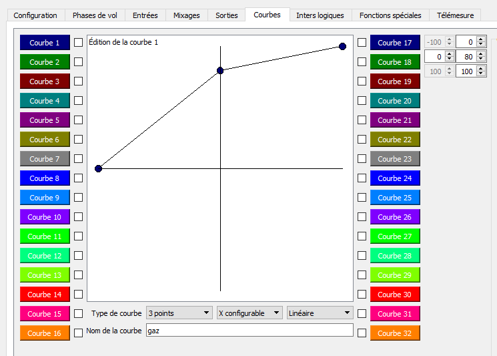This screenshot has height=356, width=497.
Task: Increase the Y value of point 2 (80)
Action: (x=481, y=54)
